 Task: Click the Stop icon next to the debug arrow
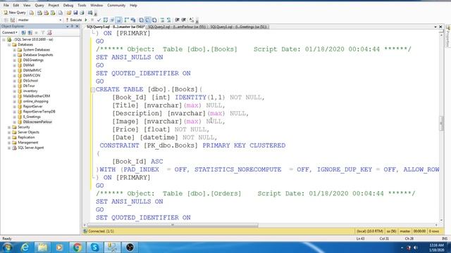point(92,20)
